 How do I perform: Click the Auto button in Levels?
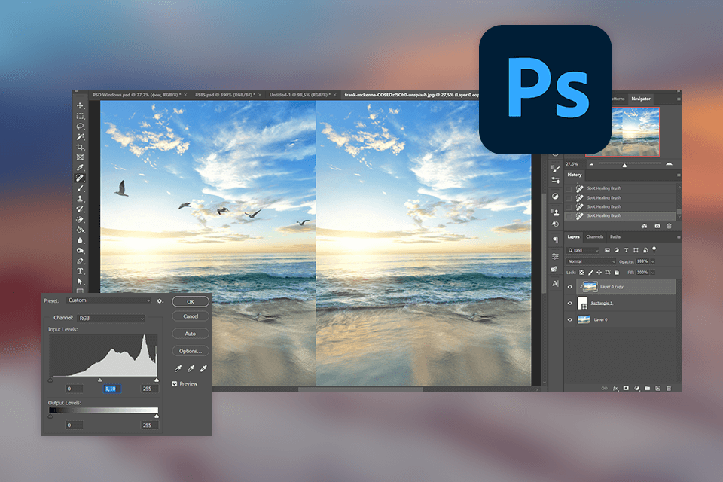(191, 334)
